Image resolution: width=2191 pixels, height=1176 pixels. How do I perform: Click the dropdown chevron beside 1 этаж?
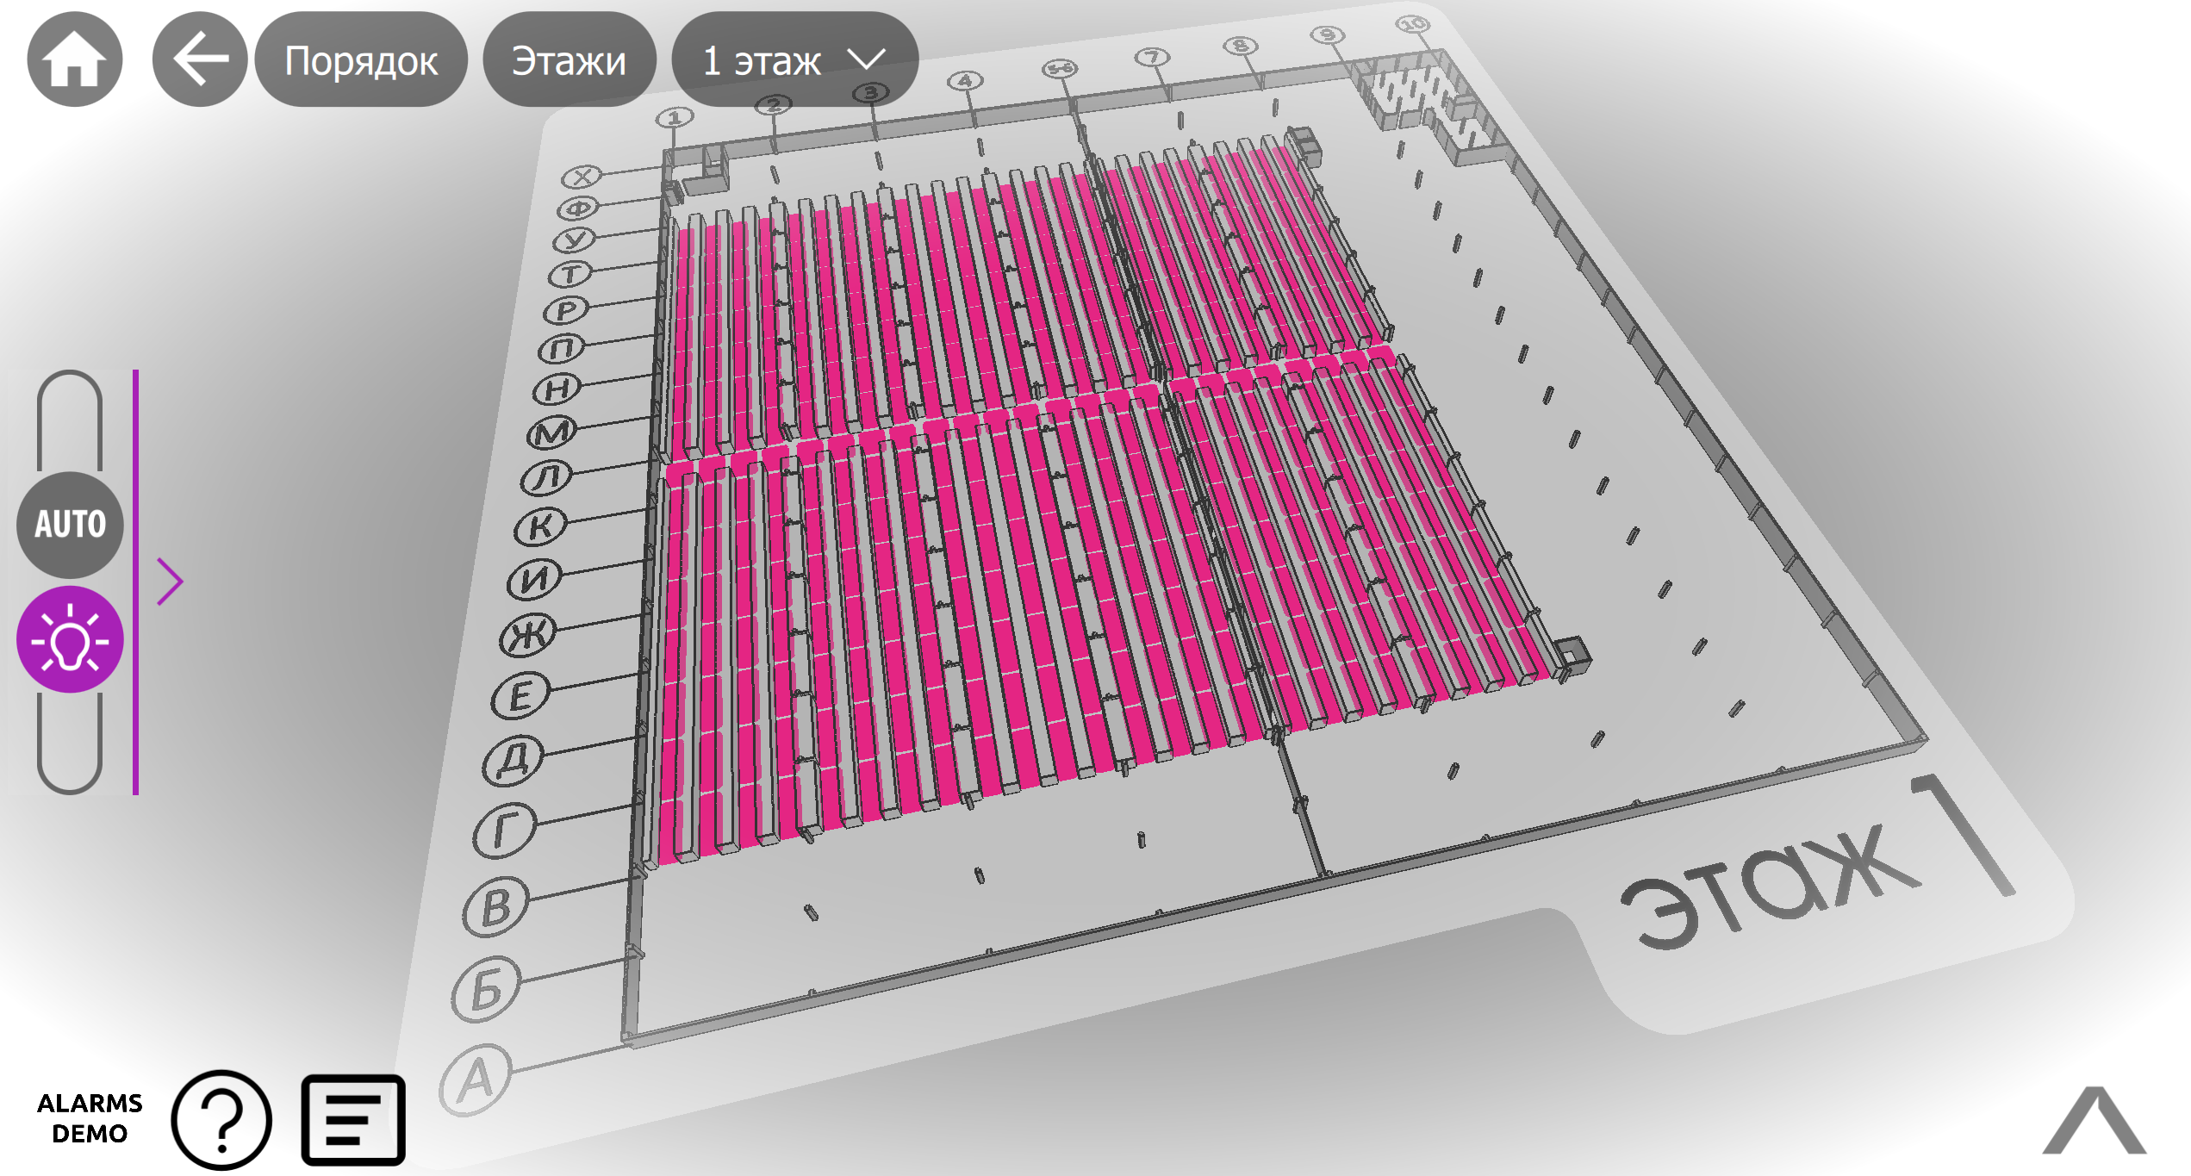(x=867, y=60)
